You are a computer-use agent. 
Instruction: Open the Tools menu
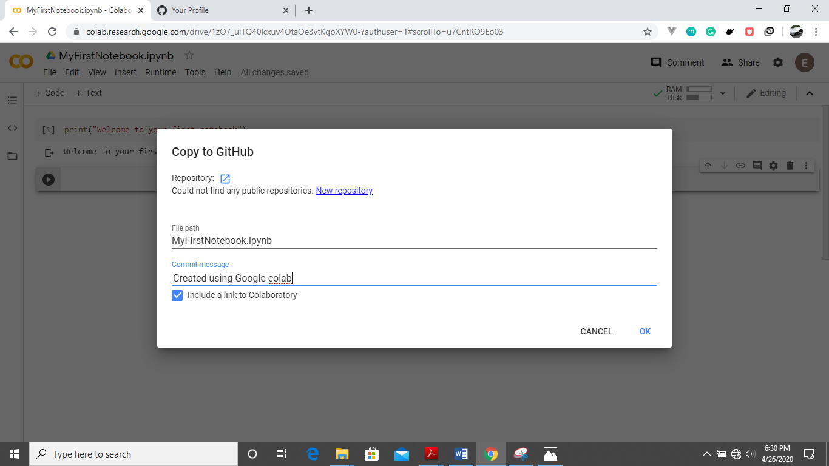195,72
